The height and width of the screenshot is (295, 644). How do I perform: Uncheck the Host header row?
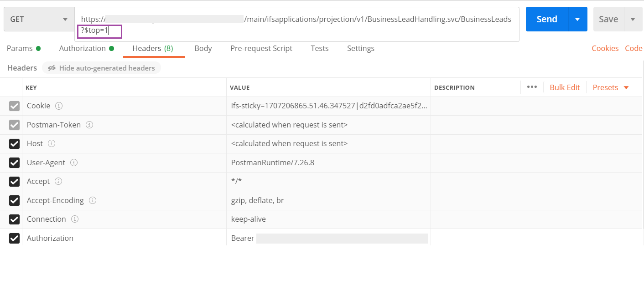14,143
